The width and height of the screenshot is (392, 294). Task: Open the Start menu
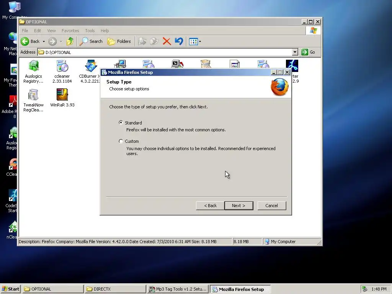coord(10,289)
